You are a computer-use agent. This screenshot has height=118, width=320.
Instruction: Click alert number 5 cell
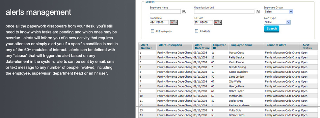pyautogui.click(x=147, y=72)
